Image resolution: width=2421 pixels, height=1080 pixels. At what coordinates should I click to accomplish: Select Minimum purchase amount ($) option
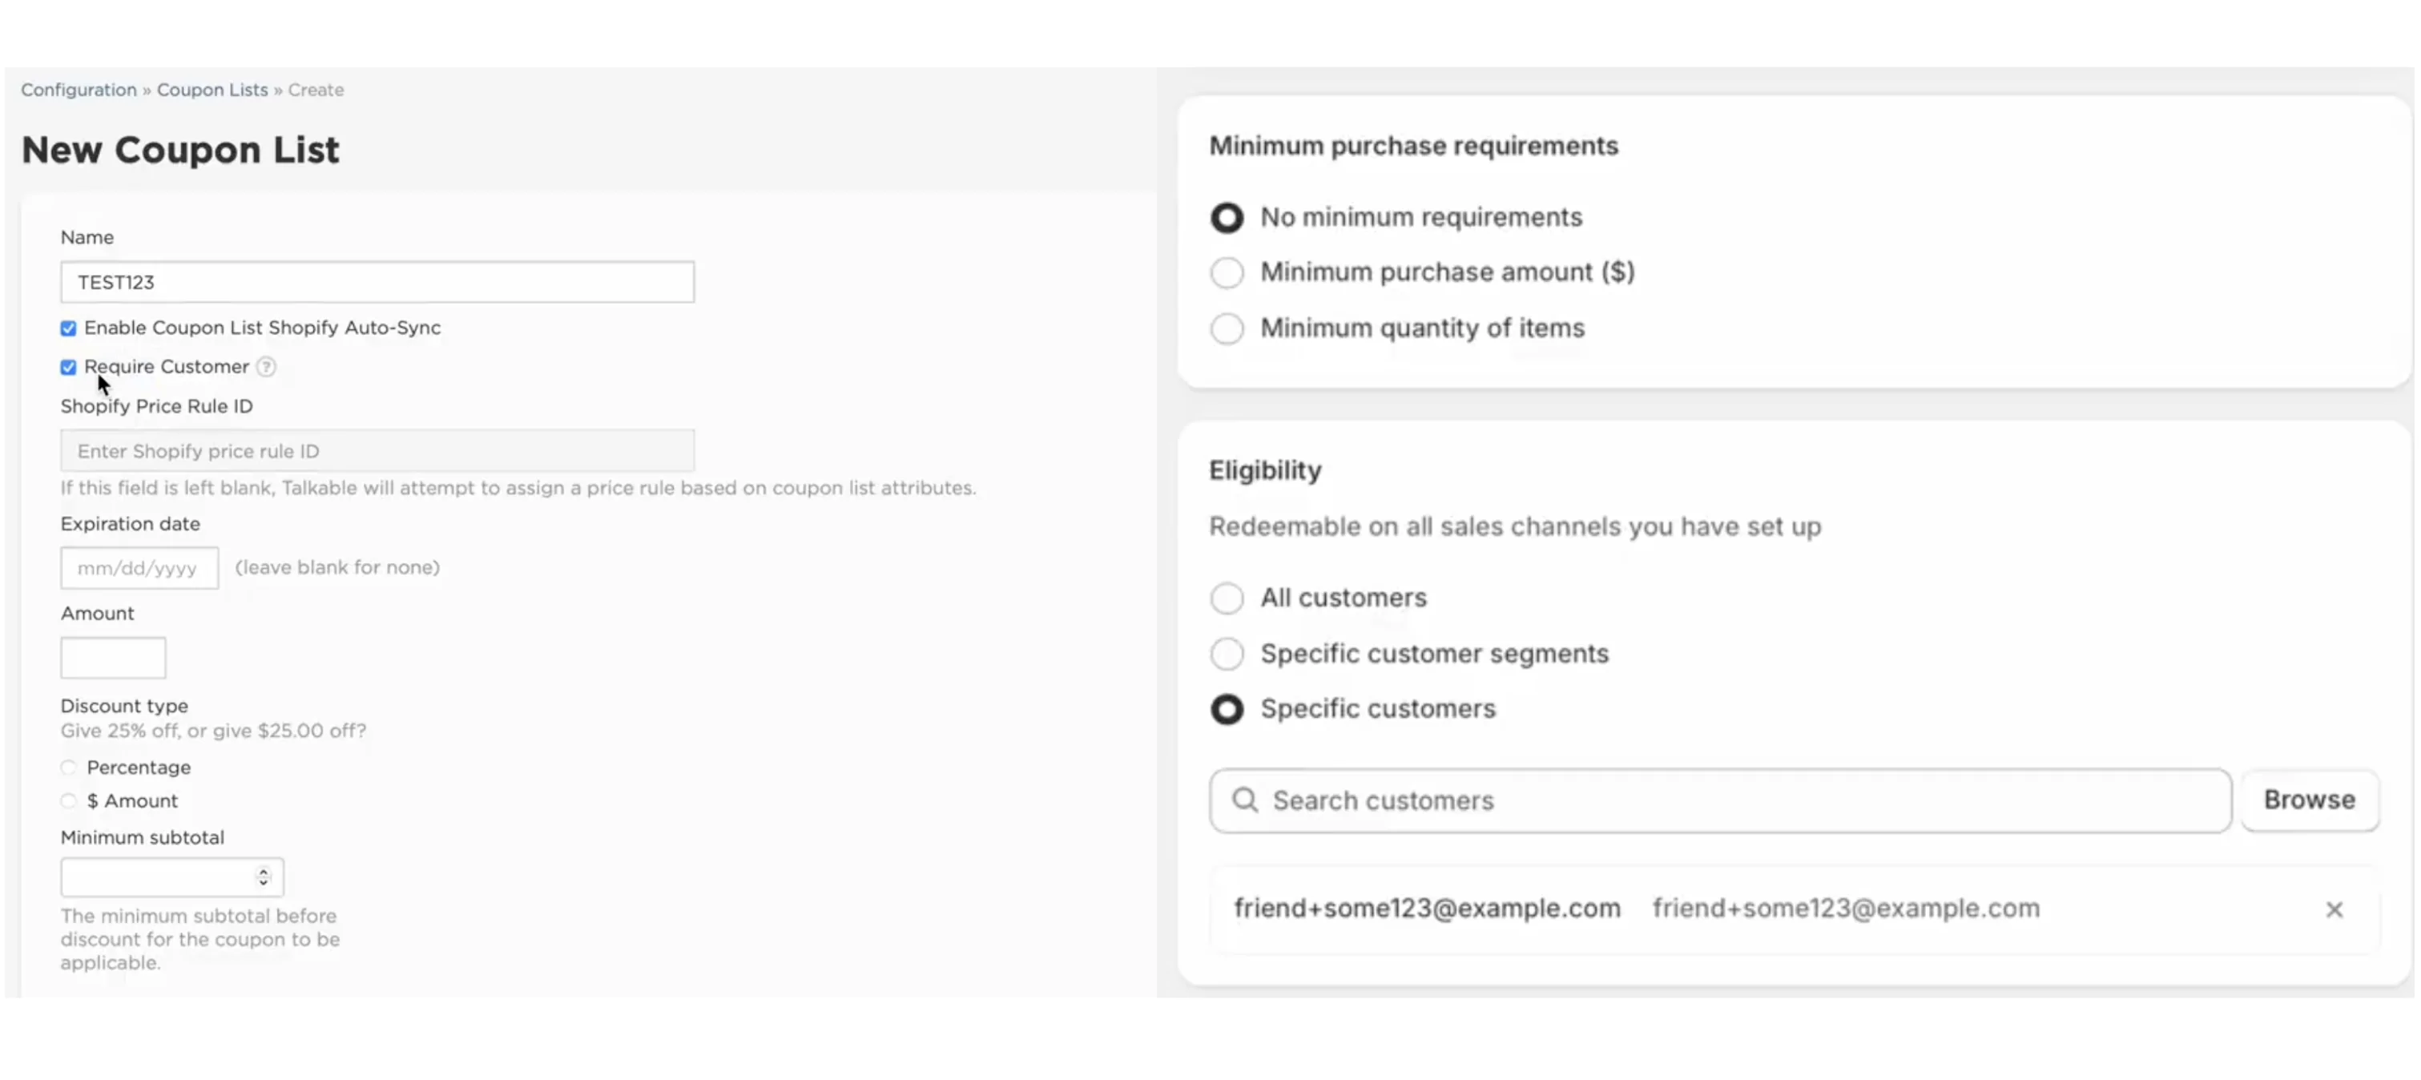(x=1227, y=272)
